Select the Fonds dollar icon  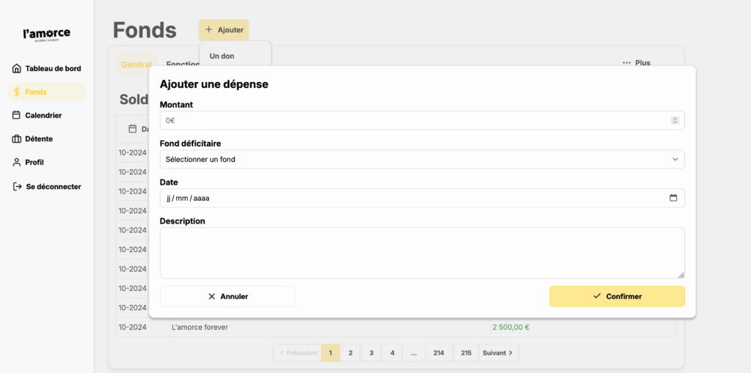(17, 92)
